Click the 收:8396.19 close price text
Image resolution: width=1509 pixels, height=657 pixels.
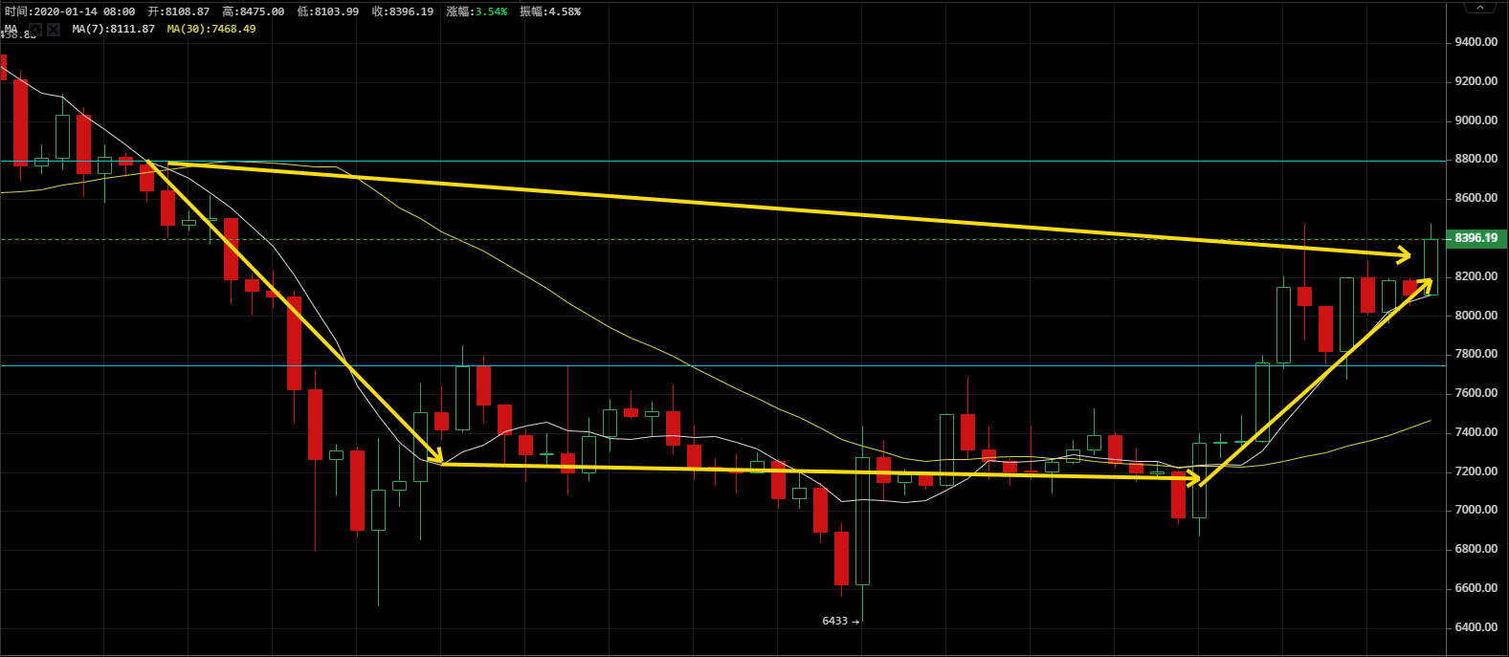click(x=403, y=11)
